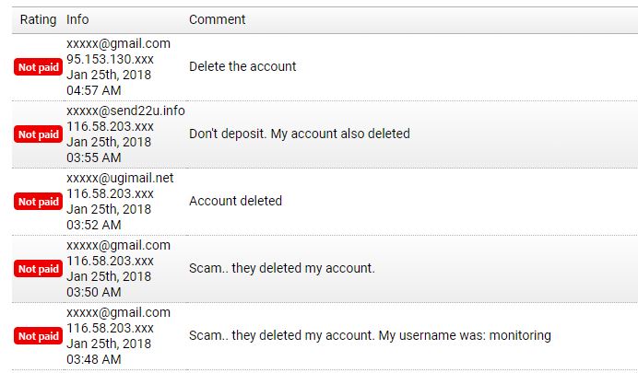The height and width of the screenshot is (373, 638).
Task: Click Not paid badge beside "Account deleted" comment
Action: click(x=38, y=202)
